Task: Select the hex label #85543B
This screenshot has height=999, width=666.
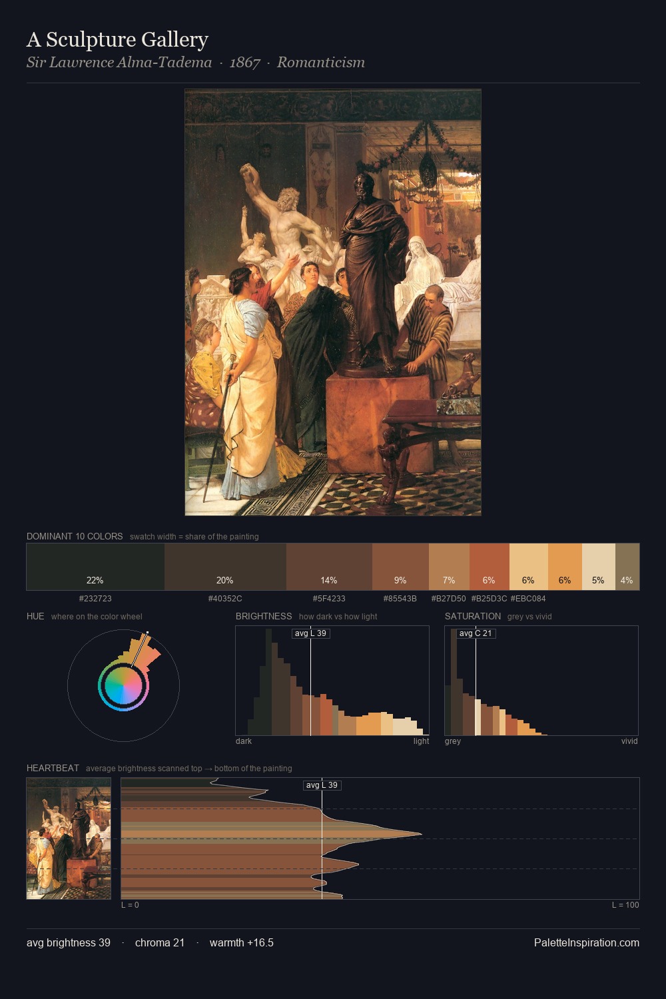Action: [x=400, y=599]
